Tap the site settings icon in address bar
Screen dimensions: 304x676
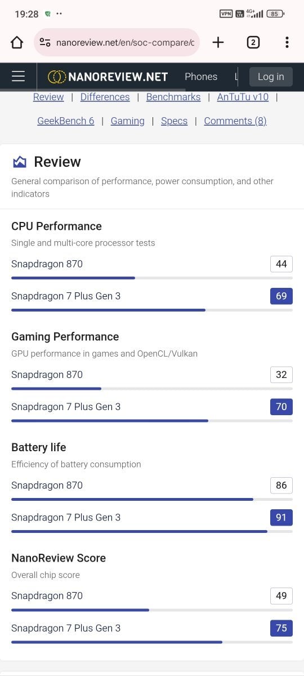pyautogui.click(x=45, y=42)
